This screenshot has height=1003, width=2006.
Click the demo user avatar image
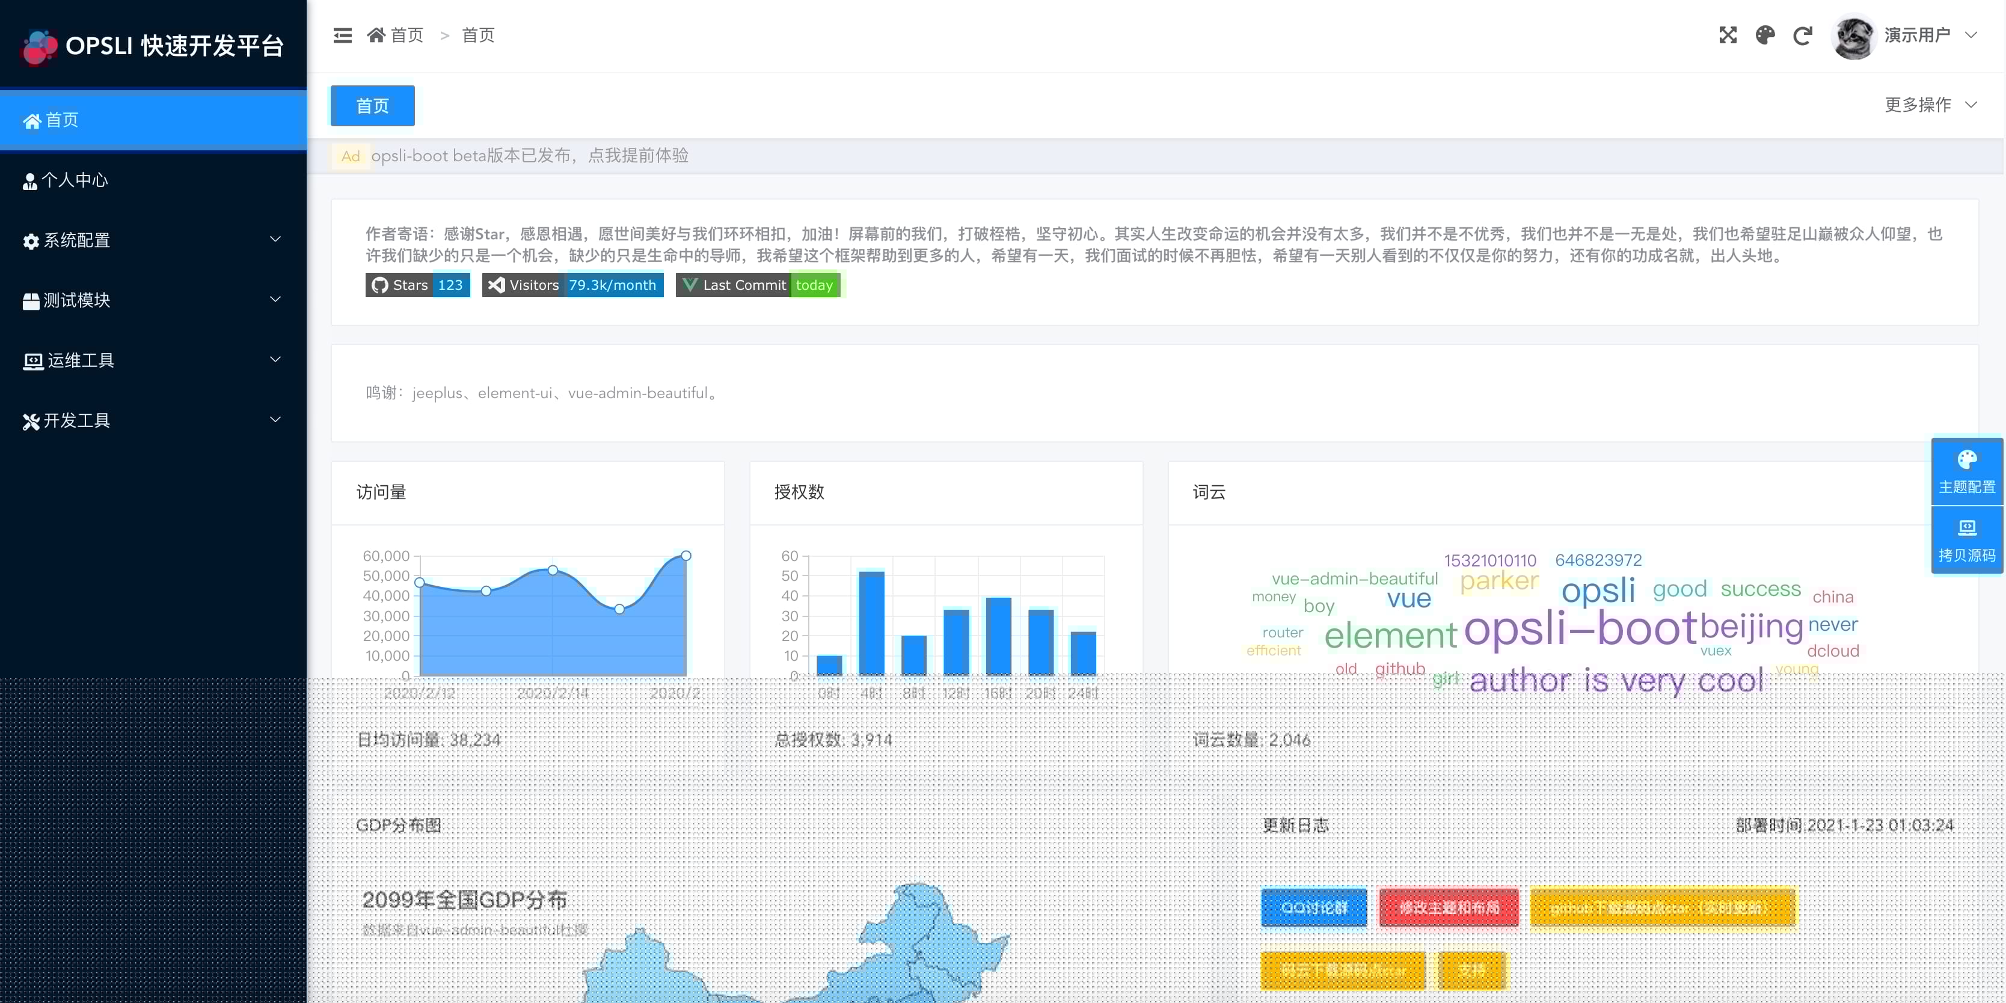(1854, 36)
